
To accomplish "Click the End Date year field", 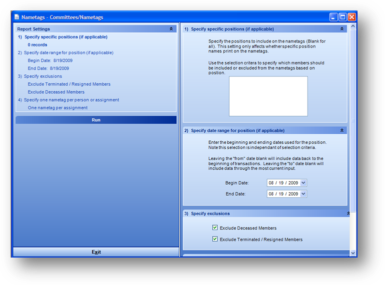I will click(x=293, y=194).
